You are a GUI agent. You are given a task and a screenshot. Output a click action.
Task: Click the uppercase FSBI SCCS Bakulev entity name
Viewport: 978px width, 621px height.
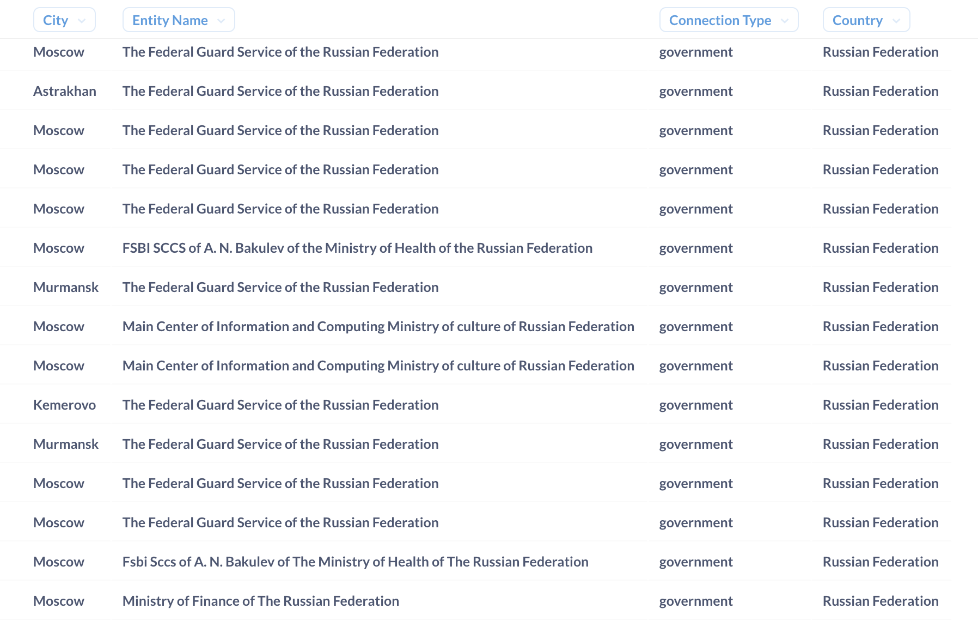[x=357, y=248]
